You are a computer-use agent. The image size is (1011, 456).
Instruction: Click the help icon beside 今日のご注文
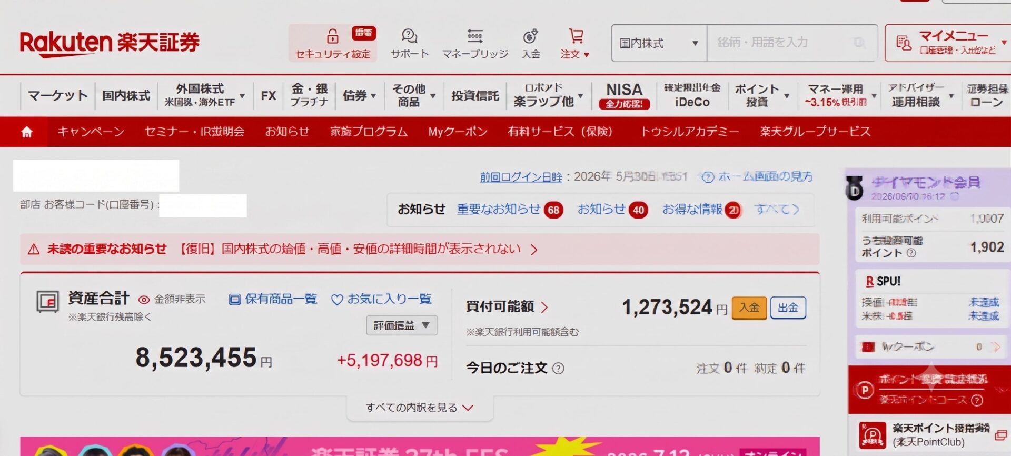tap(558, 369)
